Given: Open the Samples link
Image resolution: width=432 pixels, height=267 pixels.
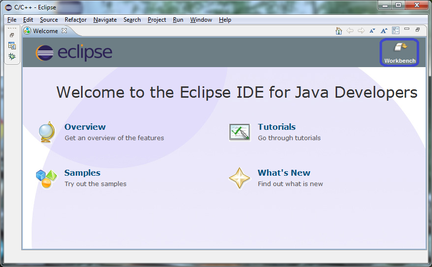Looking at the screenshot, I should (x=83, y=173).
